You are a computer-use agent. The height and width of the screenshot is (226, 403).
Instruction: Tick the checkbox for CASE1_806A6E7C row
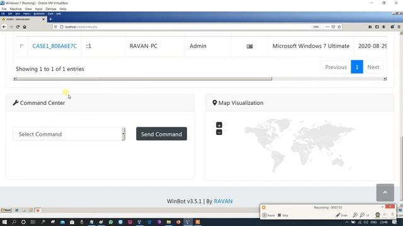click(x=22, y=46)
